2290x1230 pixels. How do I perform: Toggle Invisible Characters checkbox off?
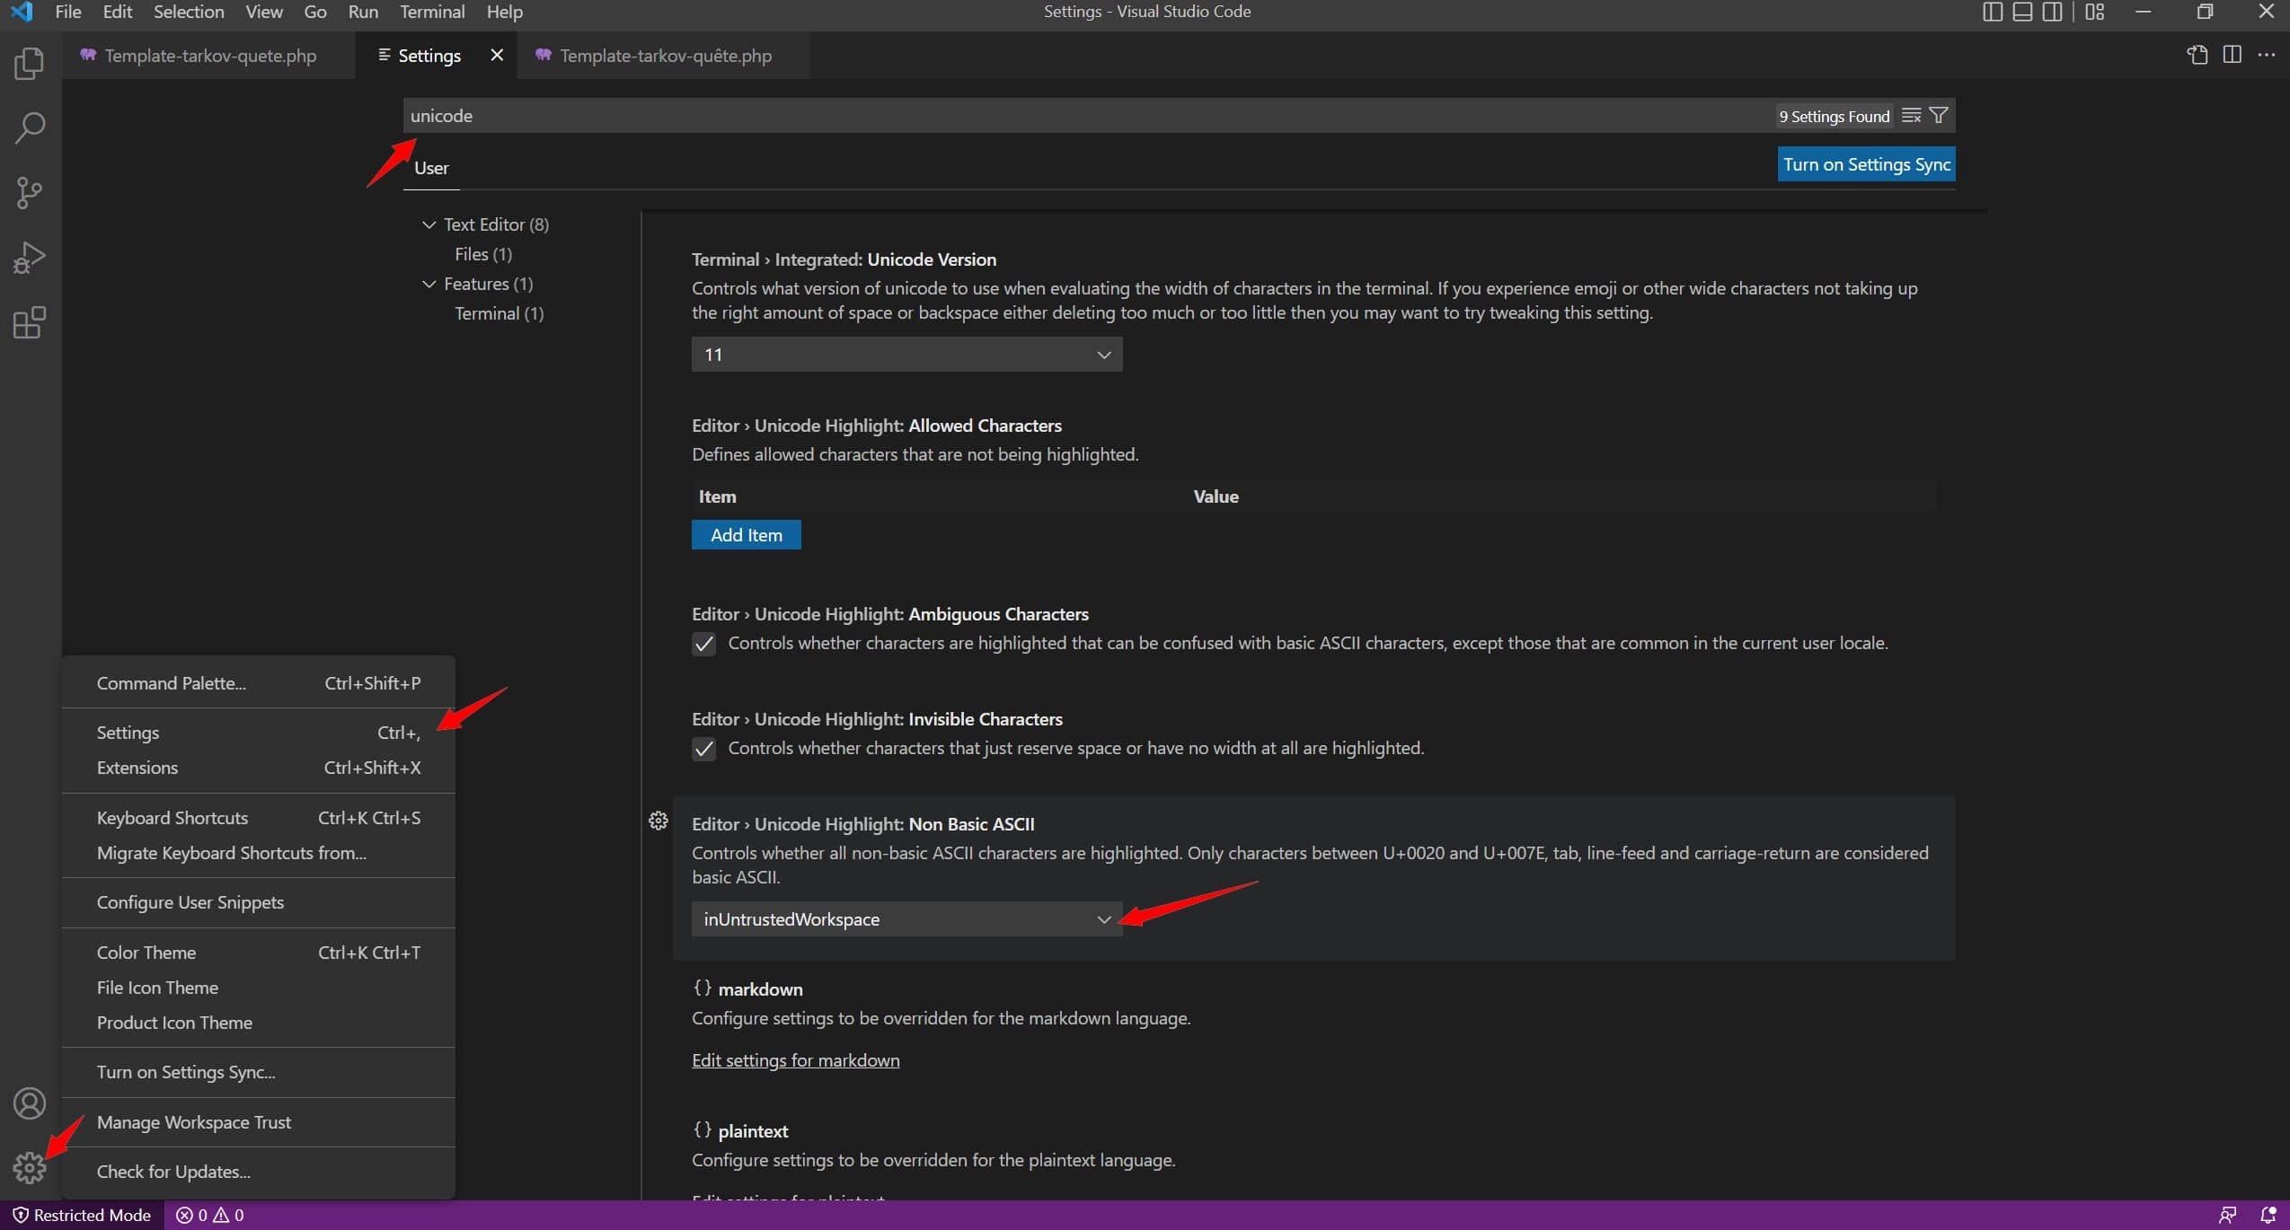point(702,747)
